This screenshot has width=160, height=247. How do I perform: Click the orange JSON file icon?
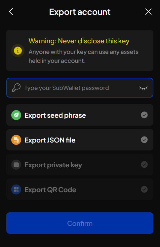pyautogui.click(x=16, y=140)
